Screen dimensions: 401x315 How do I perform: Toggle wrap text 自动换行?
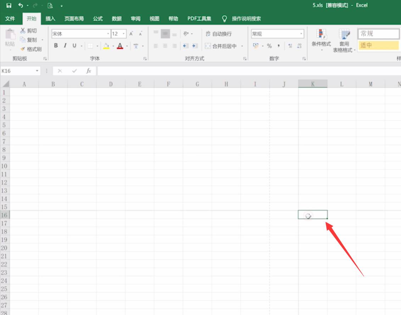[219, 34]
